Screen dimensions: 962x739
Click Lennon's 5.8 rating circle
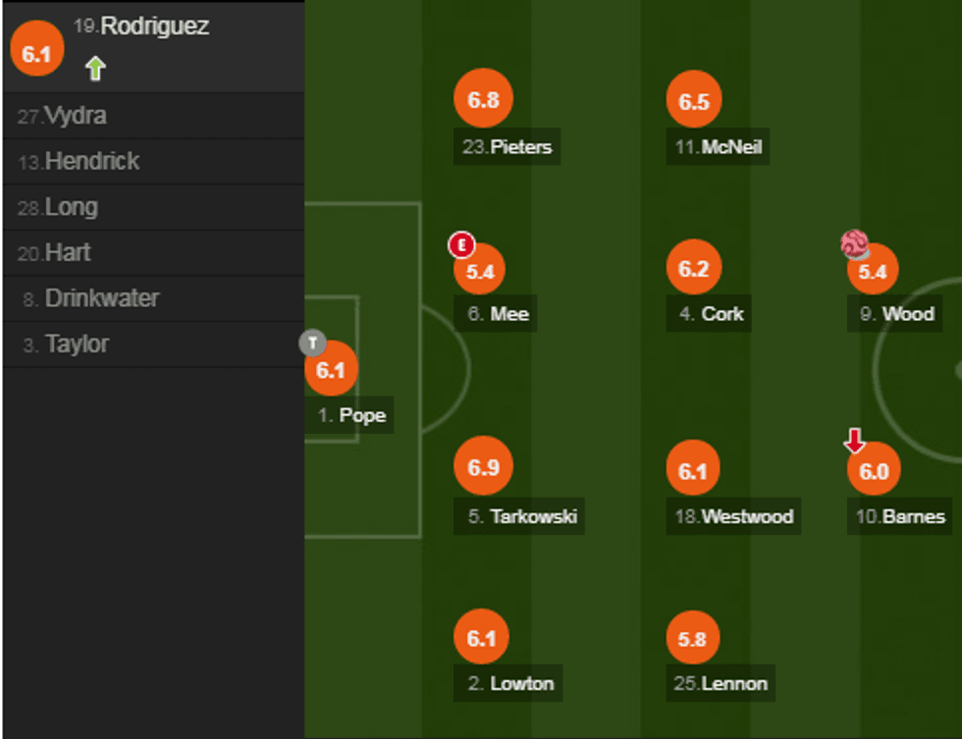coord(692,640)
